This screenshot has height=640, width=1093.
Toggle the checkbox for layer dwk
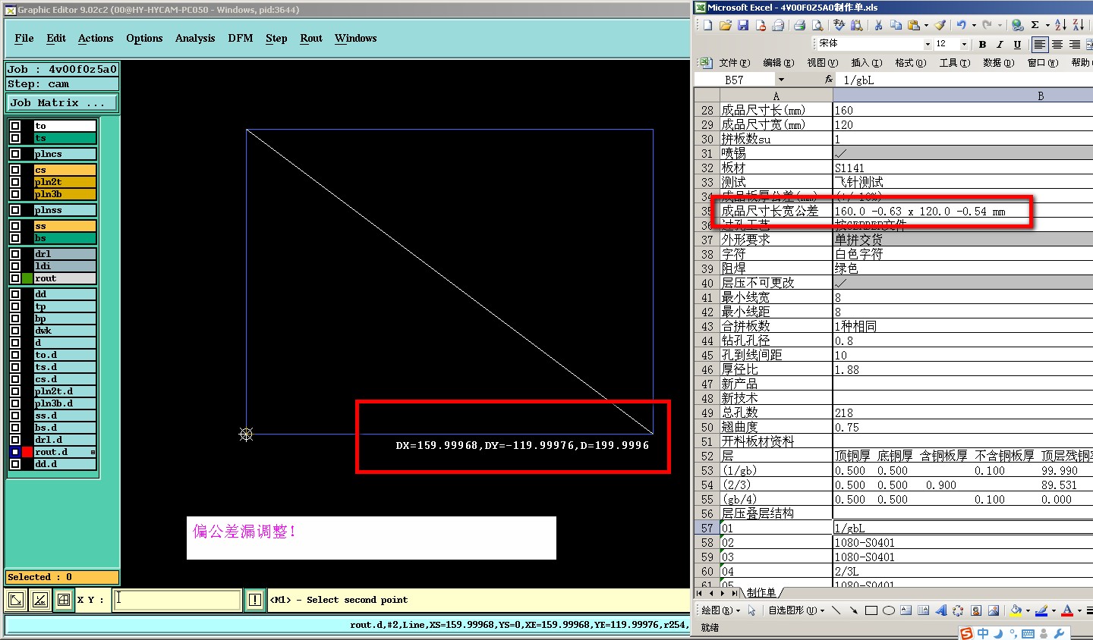pyautogui.click(x=15, y=331)
